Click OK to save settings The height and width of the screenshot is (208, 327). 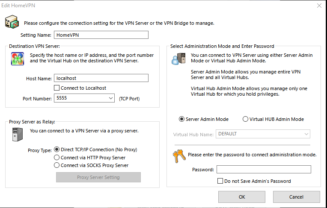pyautogui.click(x=242, y=197)
